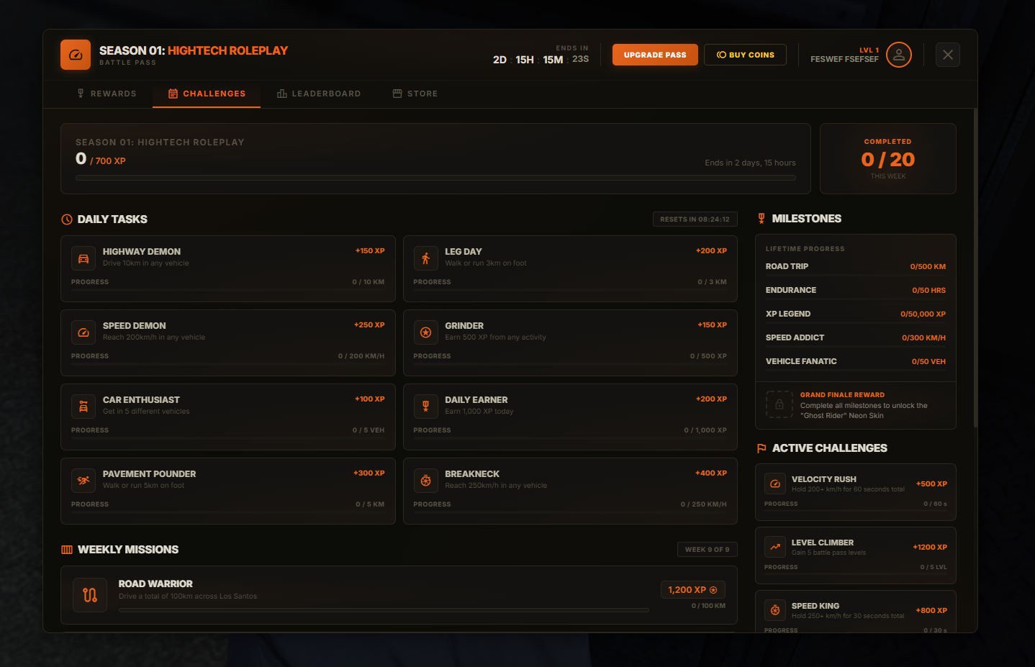Click the Leg Day walking icon

(425, 258)
